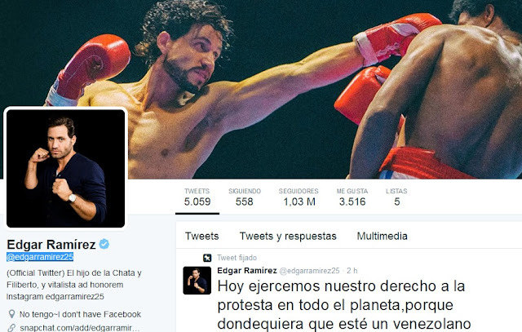
Task: Click the small avatar in pinned tweet
Action: 197,281
